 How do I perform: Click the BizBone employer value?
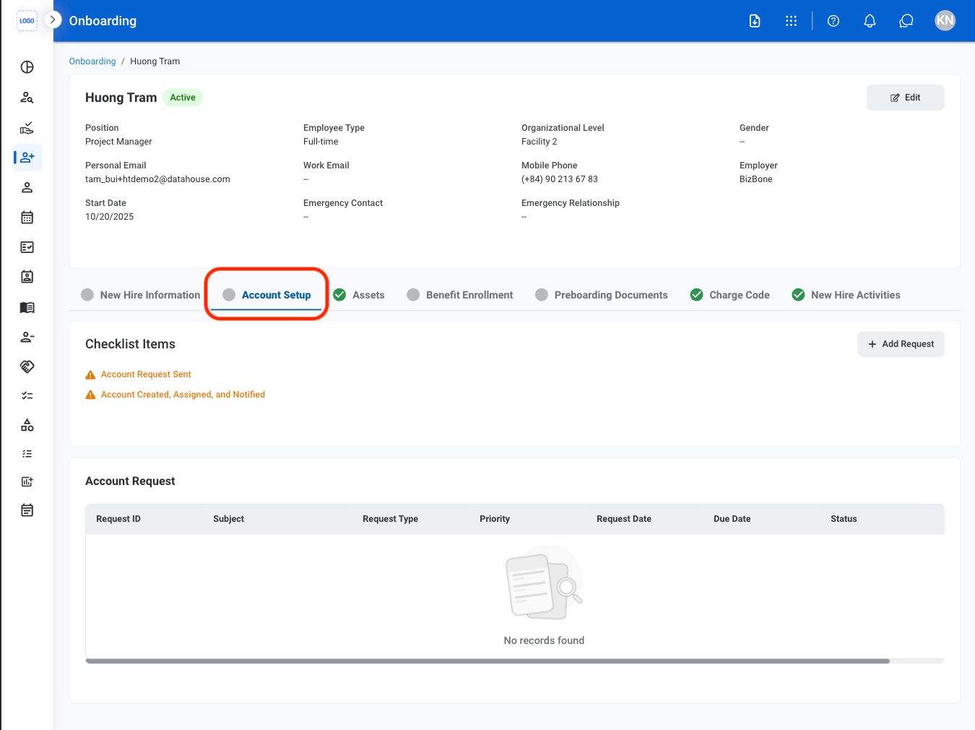(756, 179)
